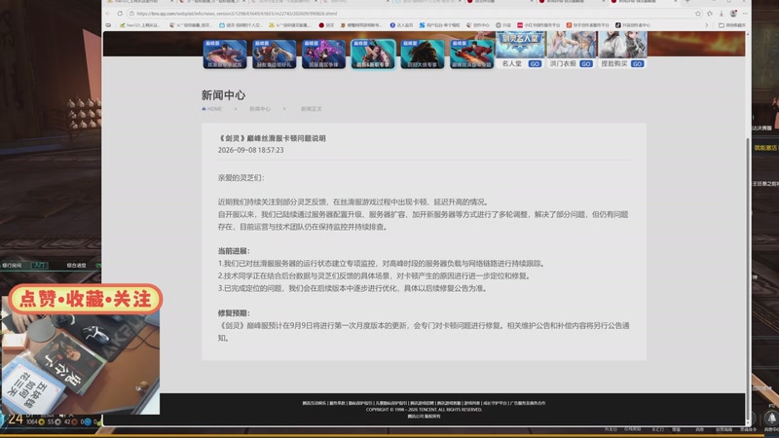Open a new tab with plus button
The height and width of the screenshot is (438, 779).
tap(687, 2)
